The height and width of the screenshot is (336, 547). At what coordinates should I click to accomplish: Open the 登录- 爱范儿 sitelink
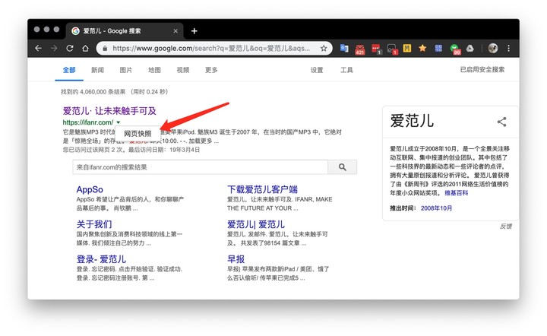click(x=101, y=259)
